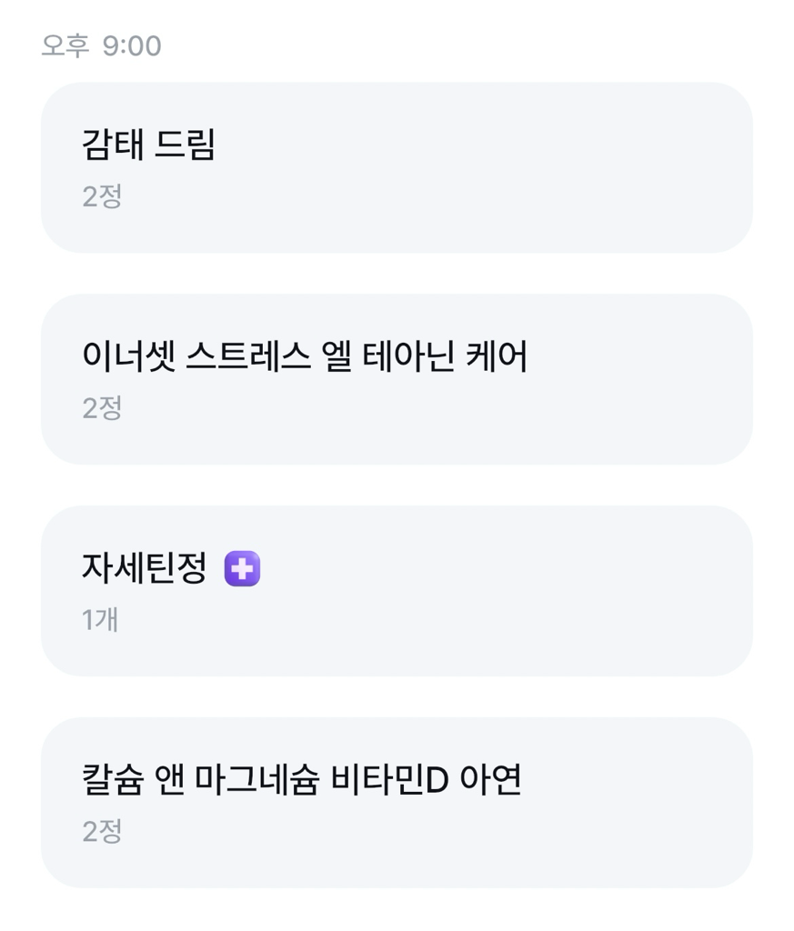Click the word 아연 in the last card
The width and height of the screenshot is (794, 931).
492,781
